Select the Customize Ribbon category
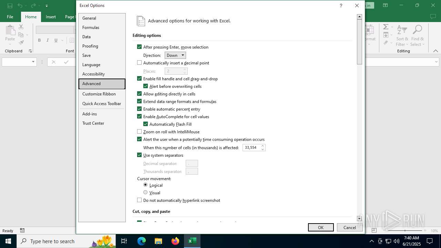Viewport: 441px width, 248px height. 102,94
